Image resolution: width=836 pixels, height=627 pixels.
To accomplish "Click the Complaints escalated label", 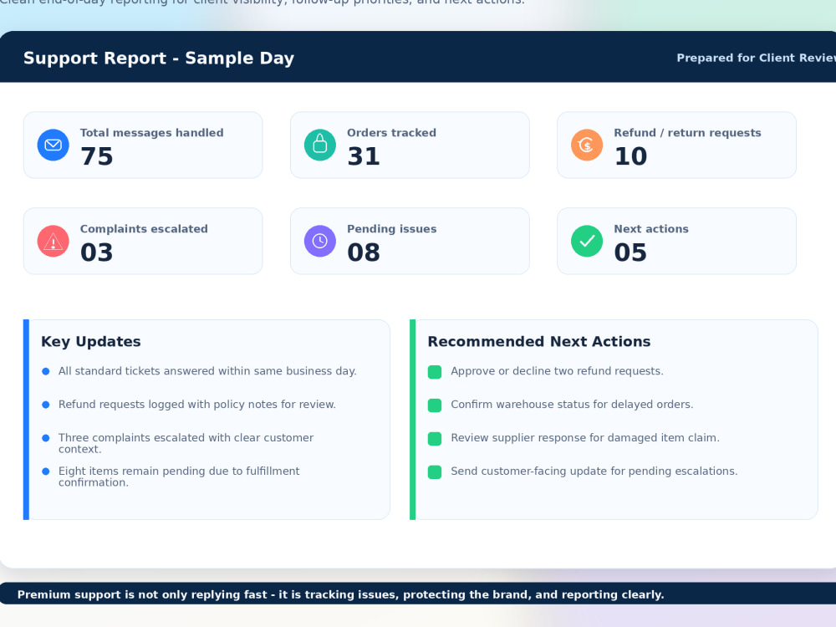I will (144, 229).
